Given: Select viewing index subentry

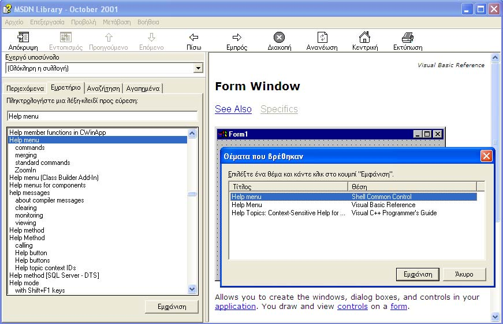Looking at the screenshot, I should tap(25, 223).
